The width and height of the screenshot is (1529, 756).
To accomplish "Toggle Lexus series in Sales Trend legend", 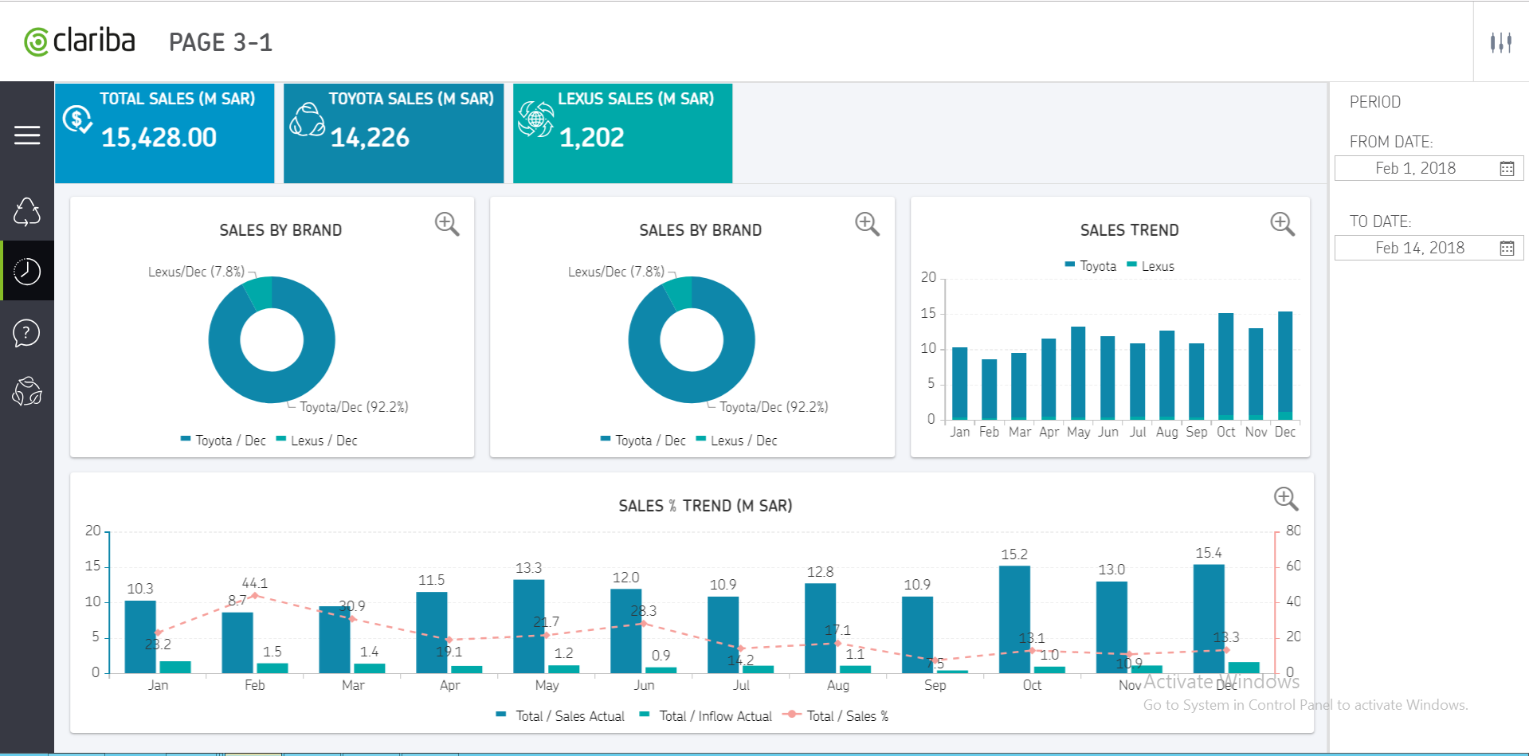I will [1151, 266].
